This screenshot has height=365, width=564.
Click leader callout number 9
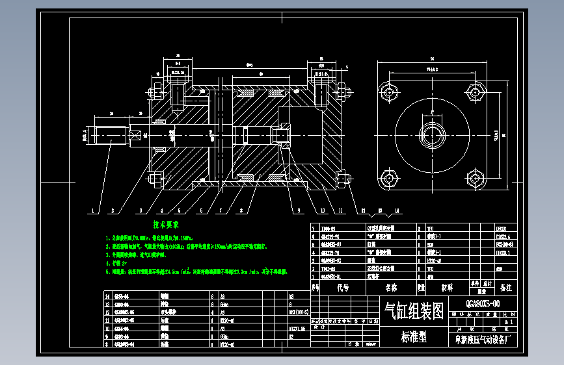(299, 211)
